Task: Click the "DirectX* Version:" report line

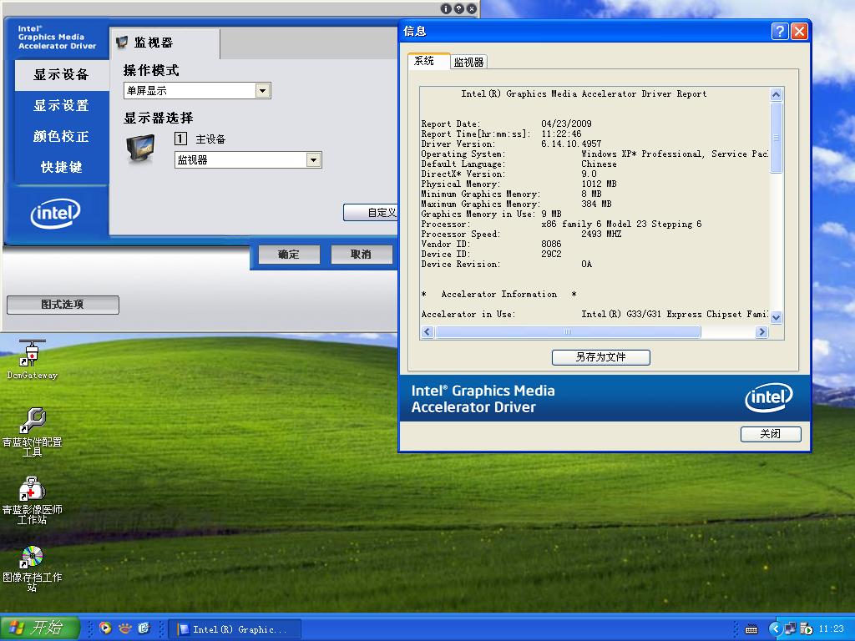Action: point(508,174)
